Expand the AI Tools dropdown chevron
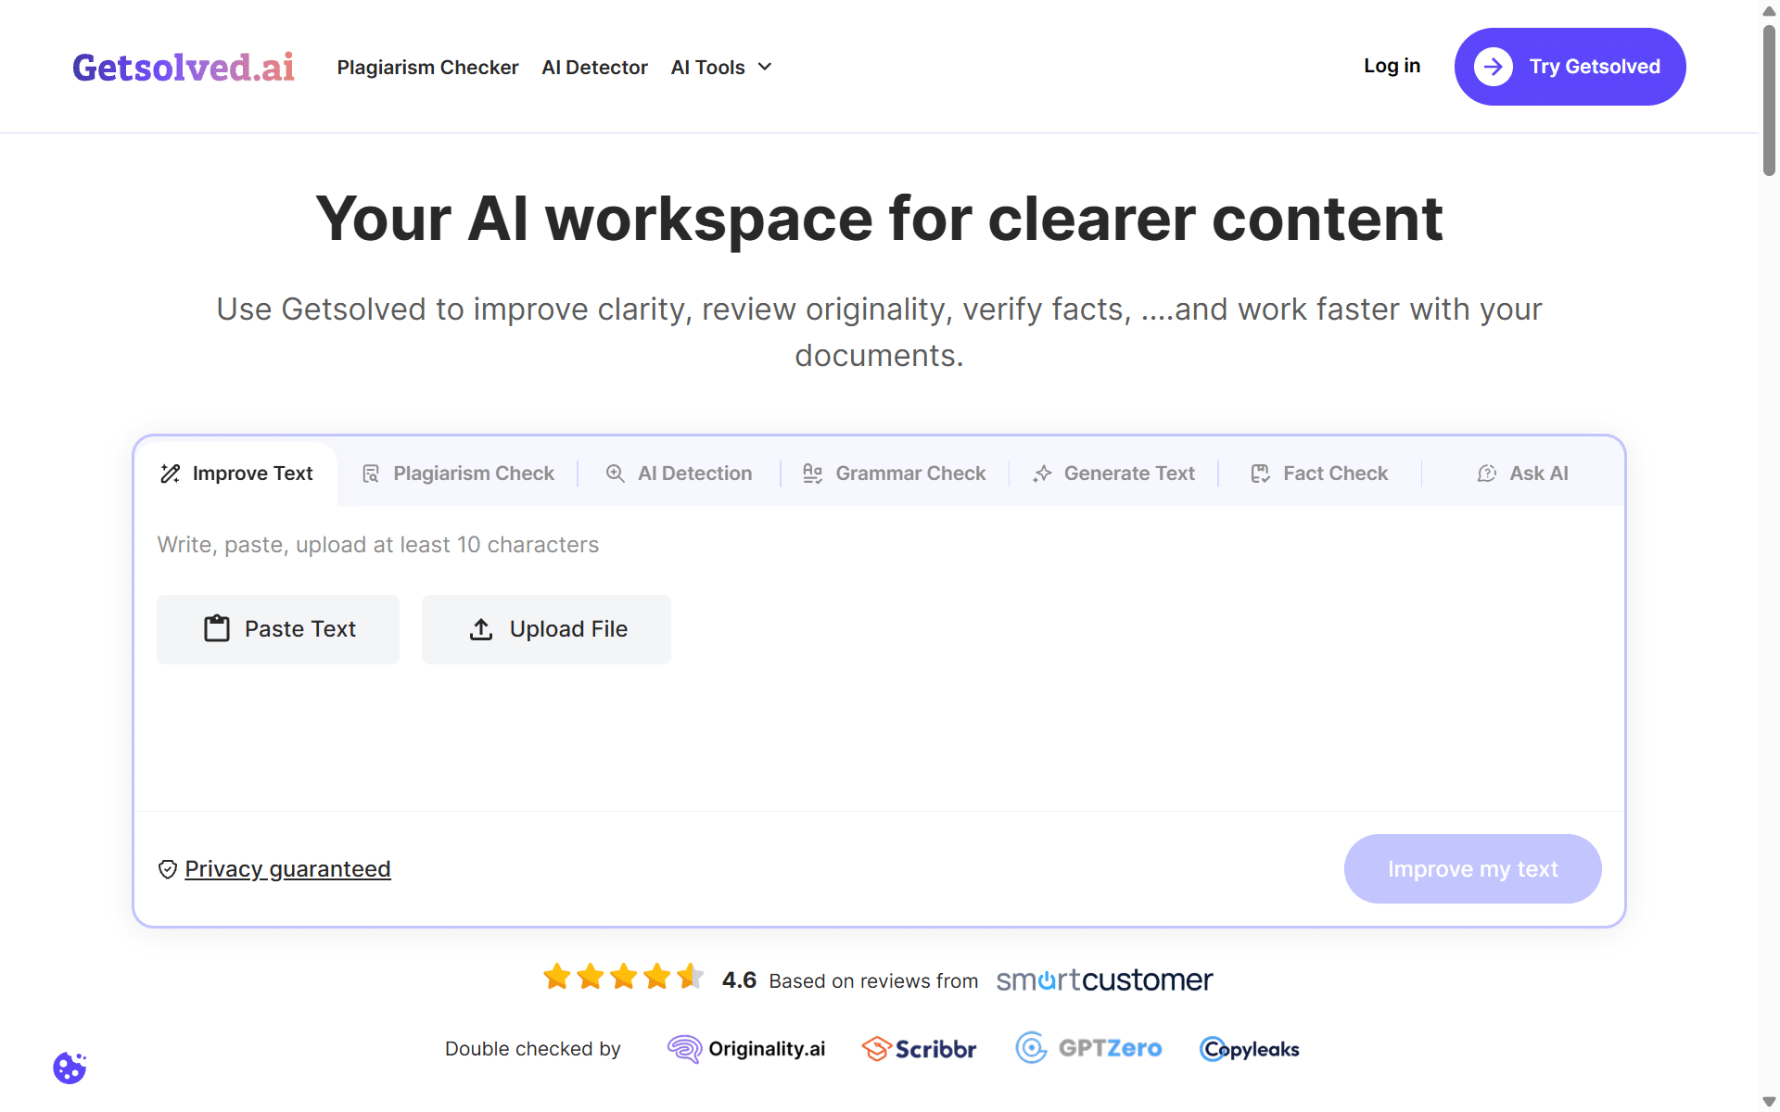The image size is (1780, 1112). coord(765,67)
